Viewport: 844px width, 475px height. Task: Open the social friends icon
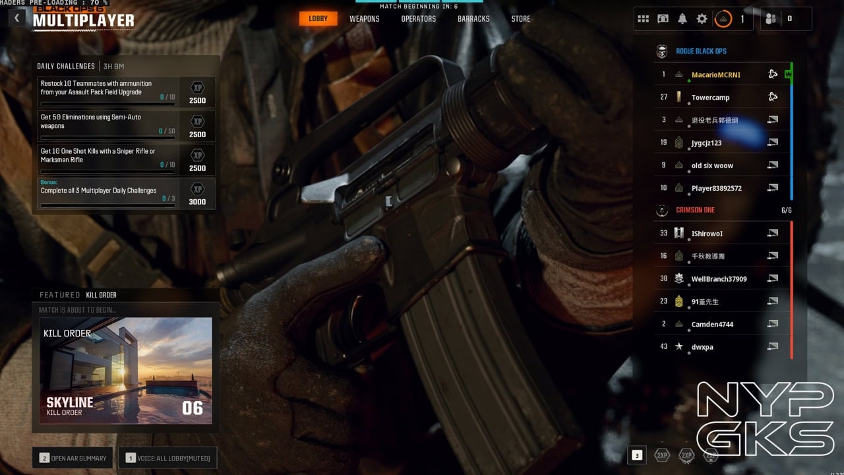click(771, 19)
